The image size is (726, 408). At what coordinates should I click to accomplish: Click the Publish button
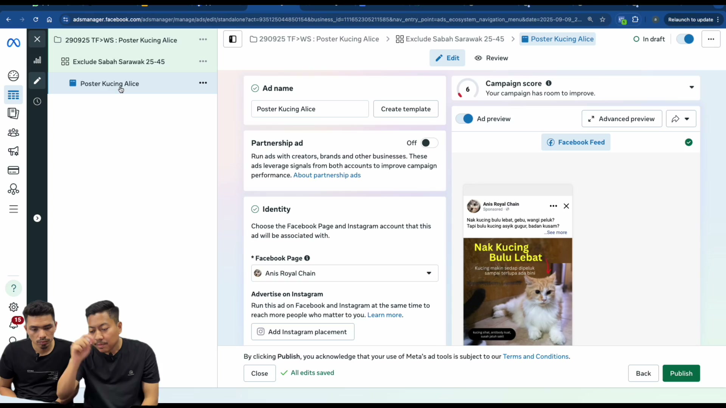click(x=681, y=373)
